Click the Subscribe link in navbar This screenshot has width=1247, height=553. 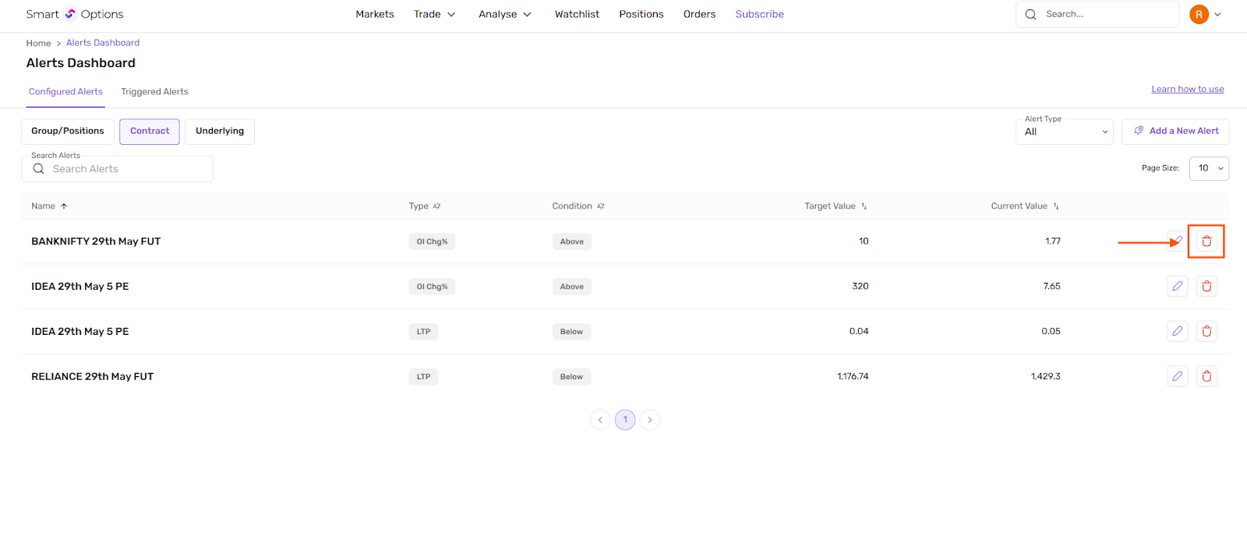coord(759,14)
